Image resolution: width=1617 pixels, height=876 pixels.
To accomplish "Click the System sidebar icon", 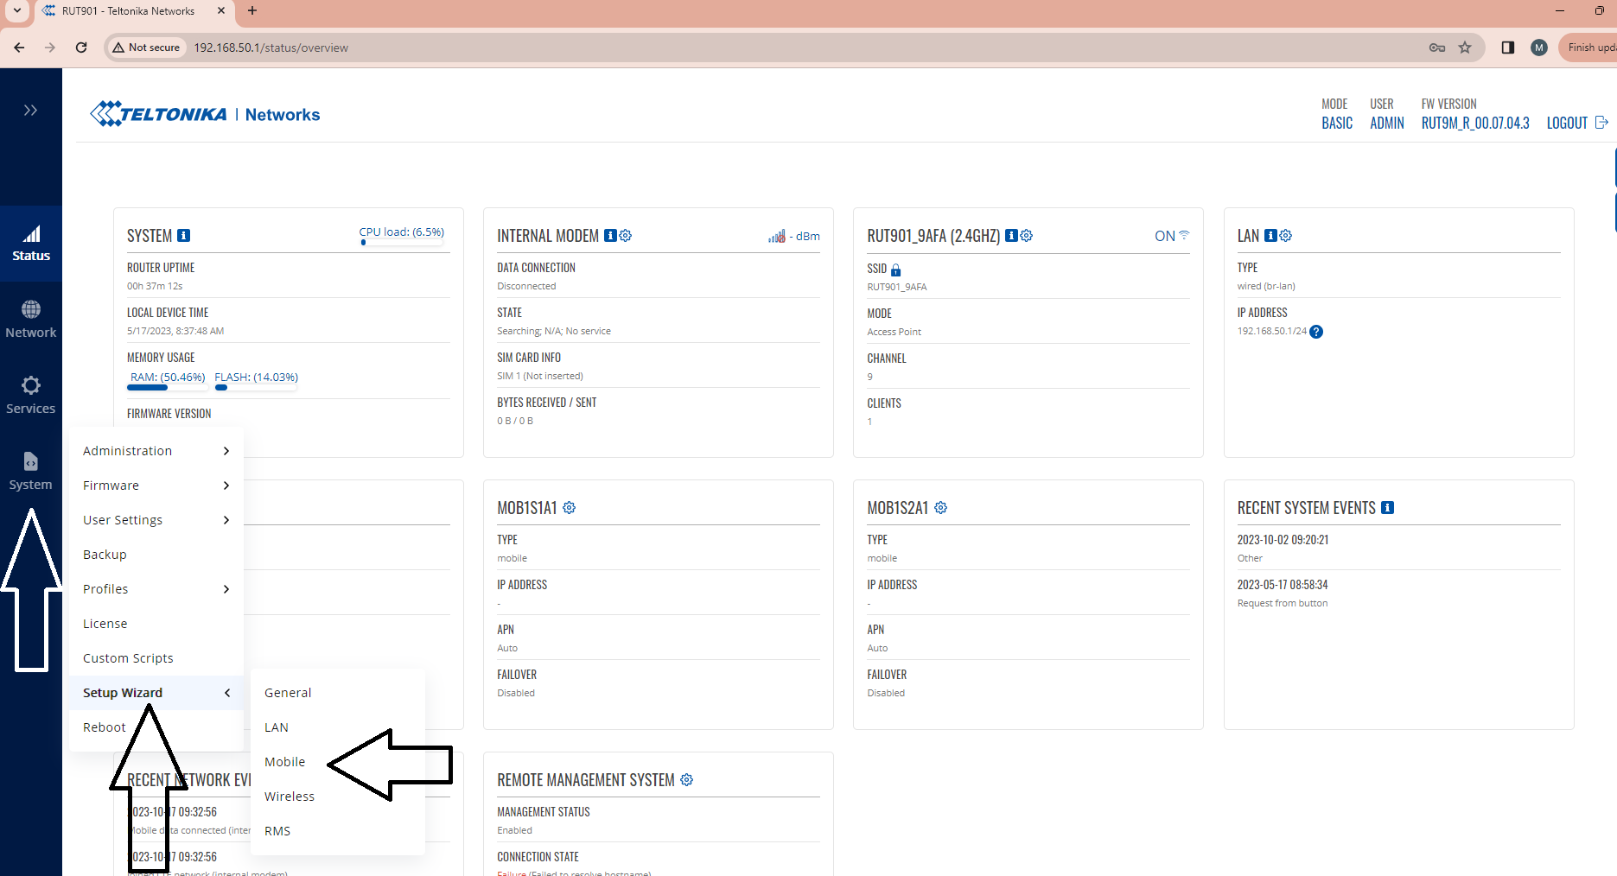I will 31,469.
